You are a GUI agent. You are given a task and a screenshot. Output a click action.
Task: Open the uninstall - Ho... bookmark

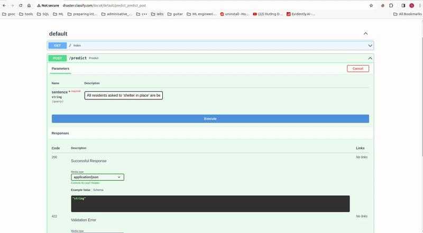[x=235, y=14]
